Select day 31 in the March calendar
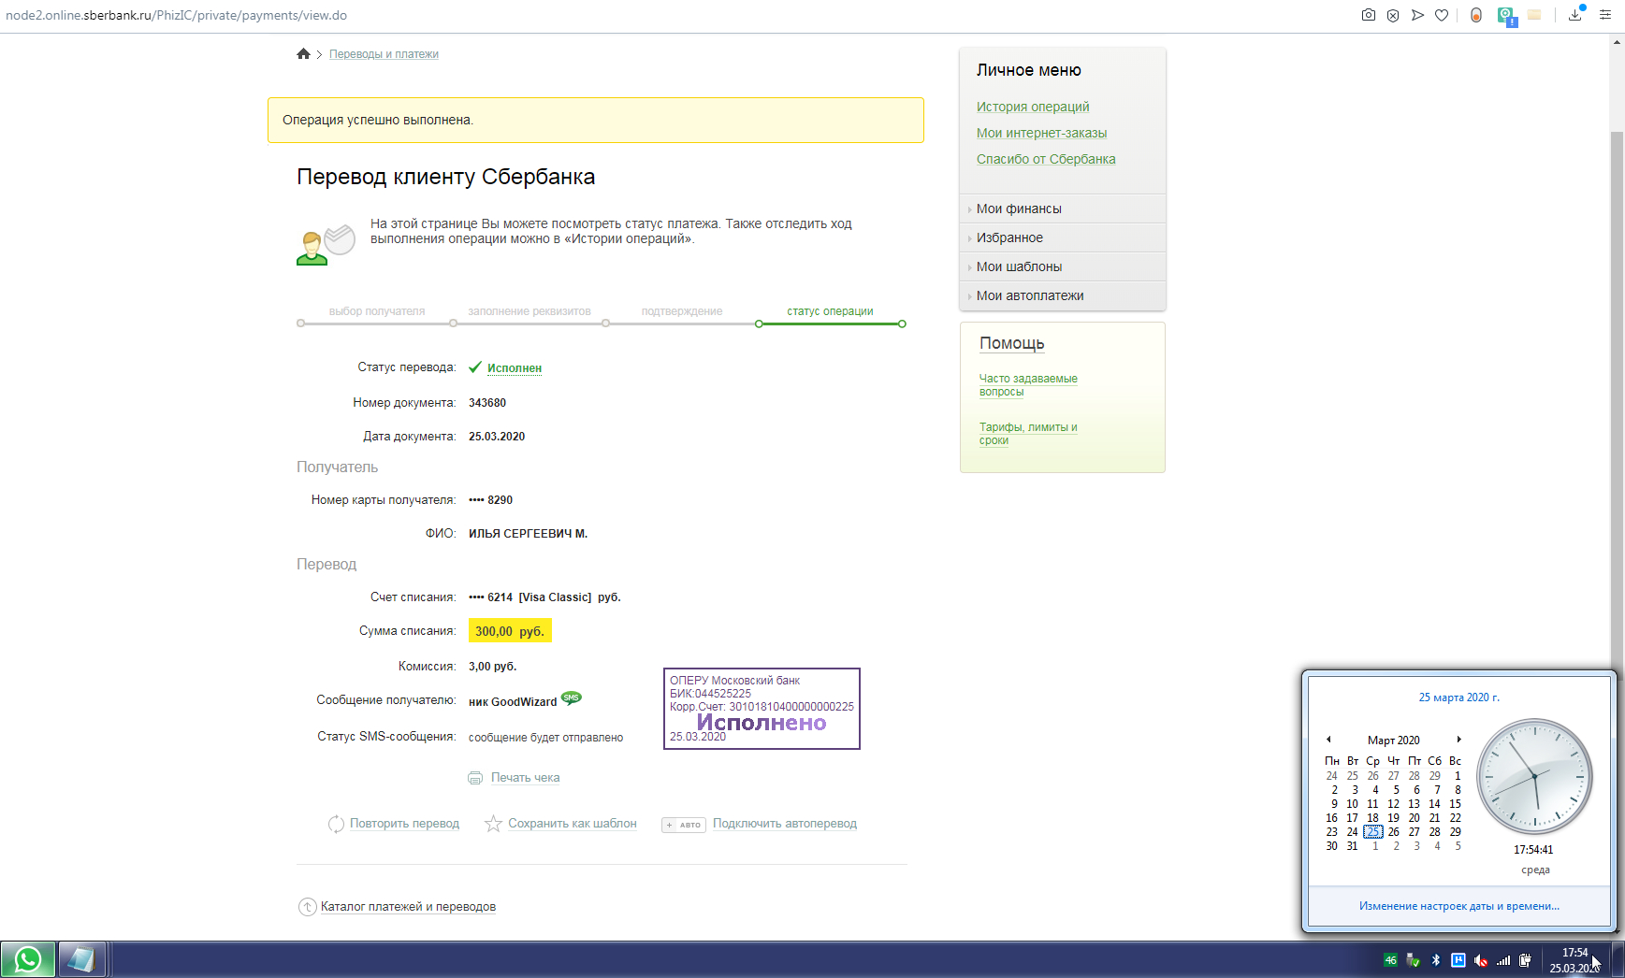The image size is (1625, 978). pyautogui.click(x=1352, y=846)
